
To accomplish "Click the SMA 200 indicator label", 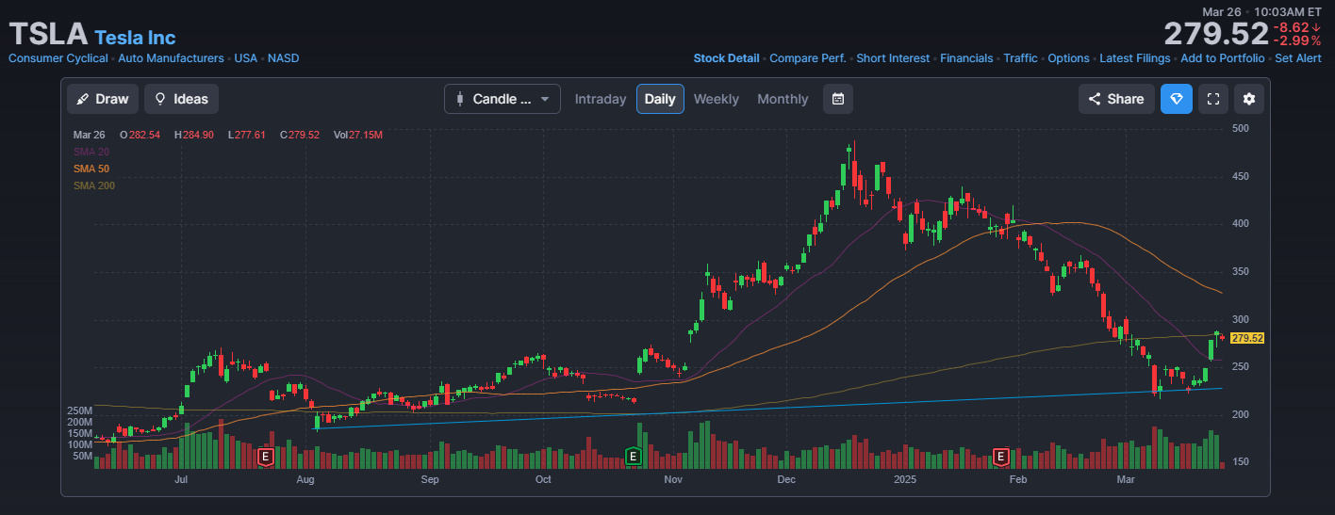I will pos(93,185).
